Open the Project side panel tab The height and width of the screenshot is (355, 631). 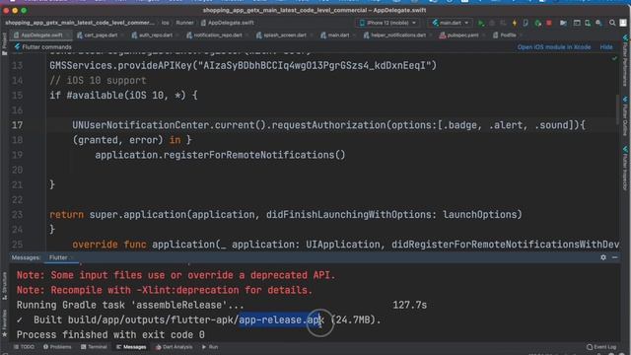point(4,43)
